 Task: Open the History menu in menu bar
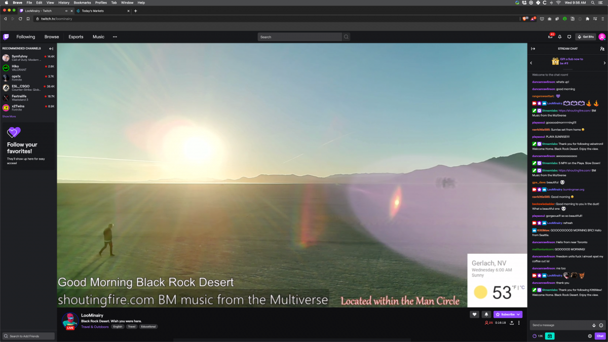coord(64,3)
